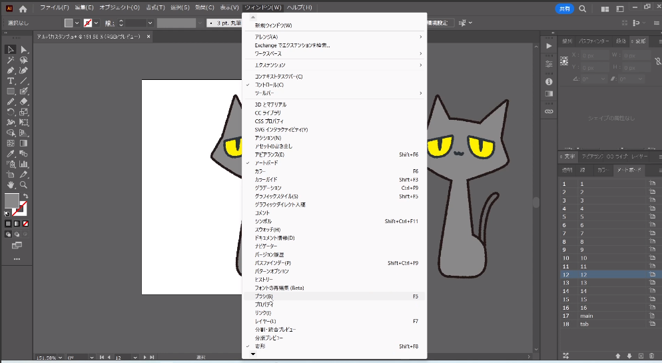
Task: Click the Fill color swatch
Action: 11,199
